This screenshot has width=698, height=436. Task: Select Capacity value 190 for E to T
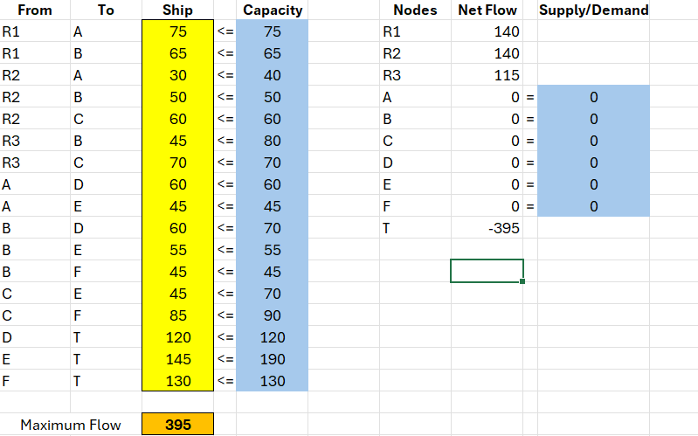(x=272, y=359)
